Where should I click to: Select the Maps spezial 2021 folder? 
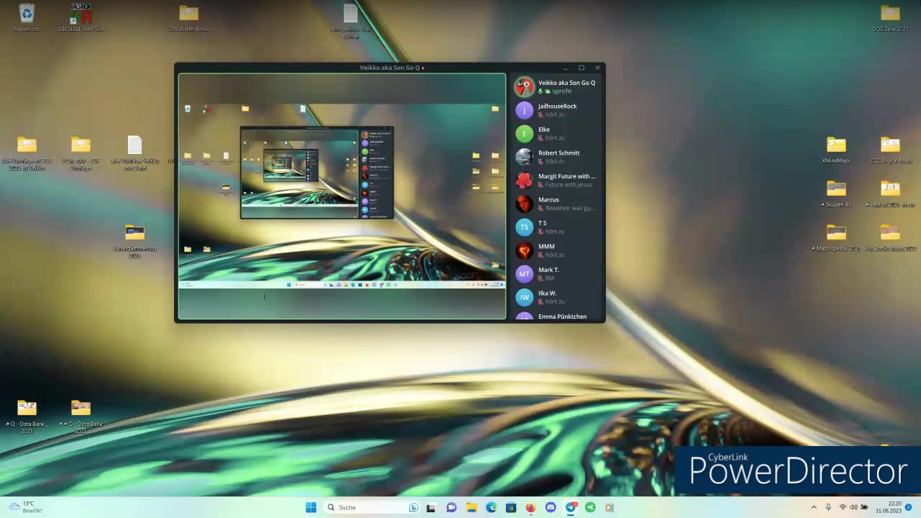(836, 238)
